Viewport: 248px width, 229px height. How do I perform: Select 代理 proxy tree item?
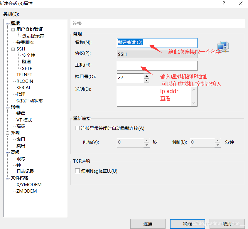21,94
